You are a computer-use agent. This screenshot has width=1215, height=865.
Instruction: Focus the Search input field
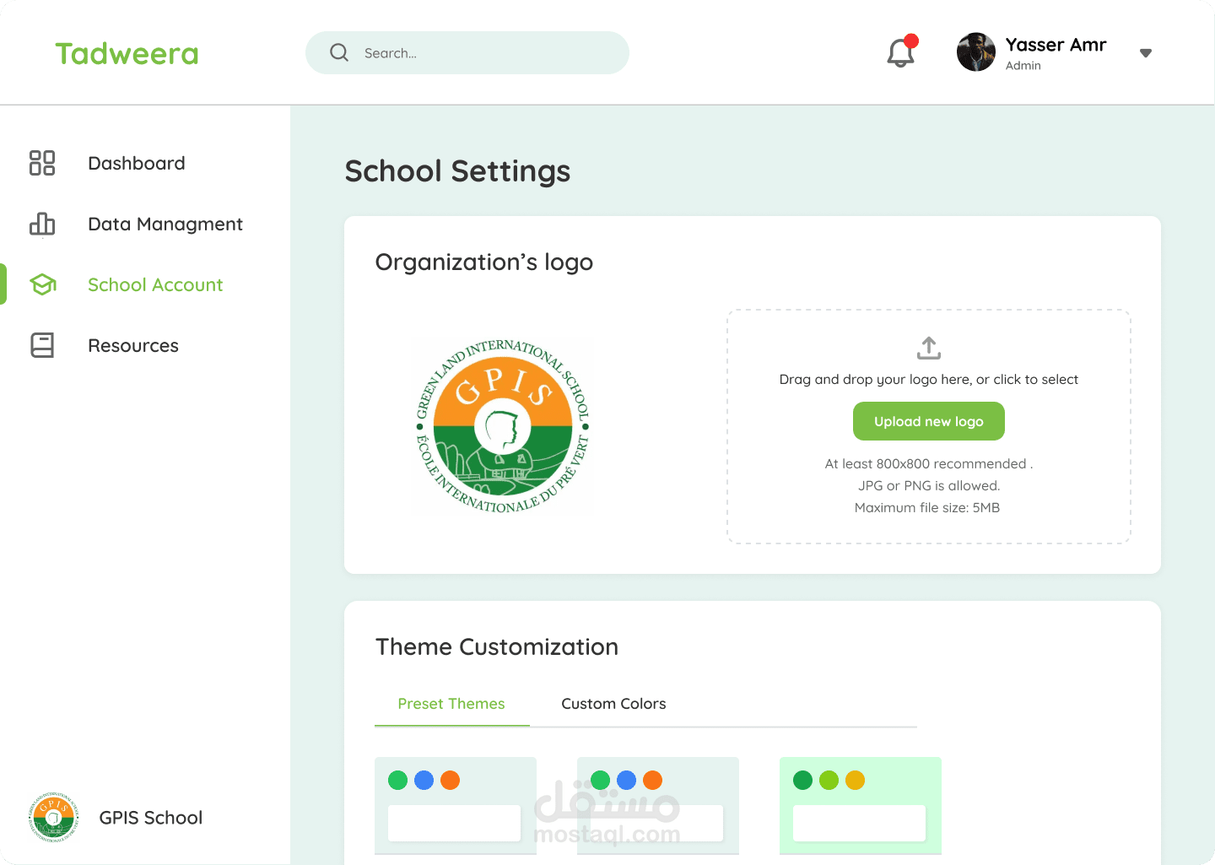coord(467,52)
